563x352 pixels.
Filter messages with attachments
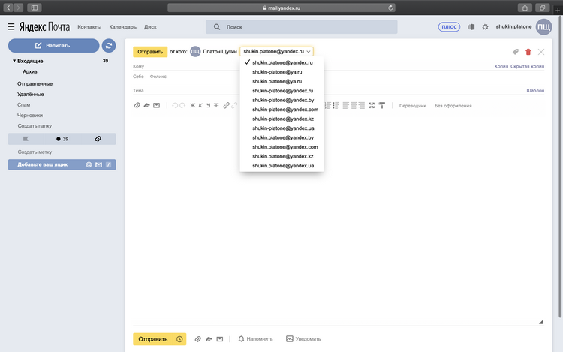pyautogui.click(x=98, y=139)
